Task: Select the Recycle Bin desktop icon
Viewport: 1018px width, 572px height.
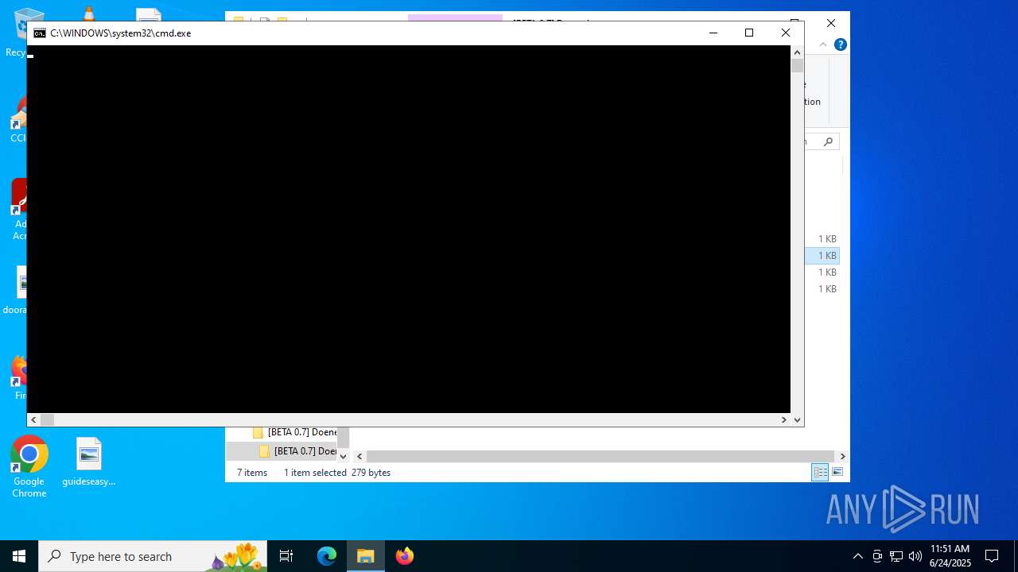Action: [17, 32]
